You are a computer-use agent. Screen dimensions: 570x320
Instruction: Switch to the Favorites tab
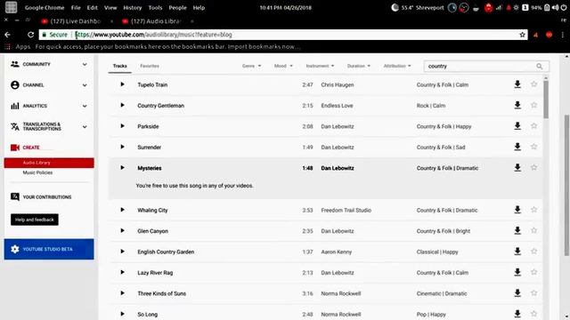(x=150, y=66)
